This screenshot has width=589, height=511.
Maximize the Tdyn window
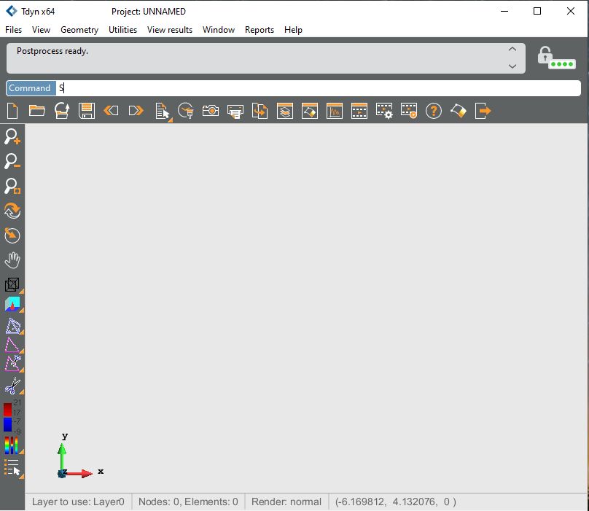[x=537, y=11]
